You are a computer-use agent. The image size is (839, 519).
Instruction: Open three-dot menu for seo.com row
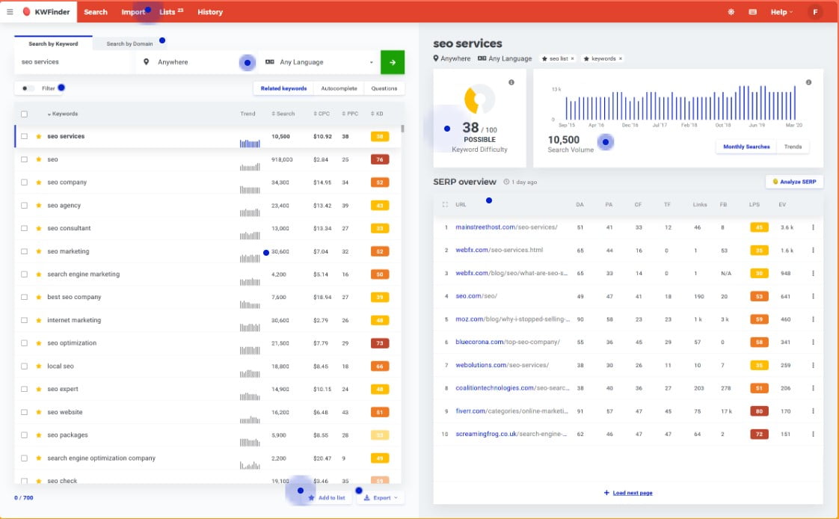pyautogui.click(x=813, y=296)
